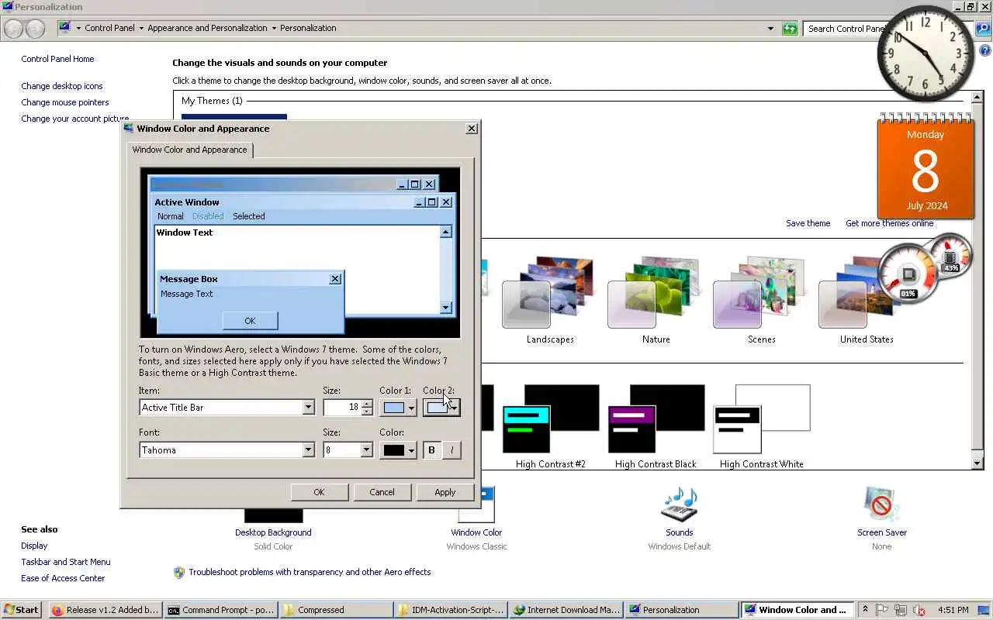
Task: Select the High Contrast #2 theme
Action: [550, 426]
